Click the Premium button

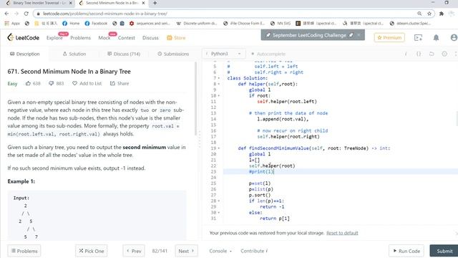coord(389,37)
